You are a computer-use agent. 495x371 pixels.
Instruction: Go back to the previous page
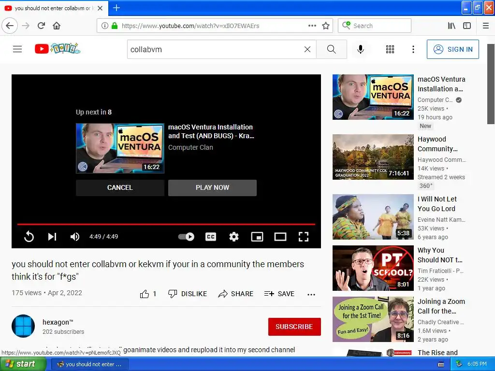point(10,26)
